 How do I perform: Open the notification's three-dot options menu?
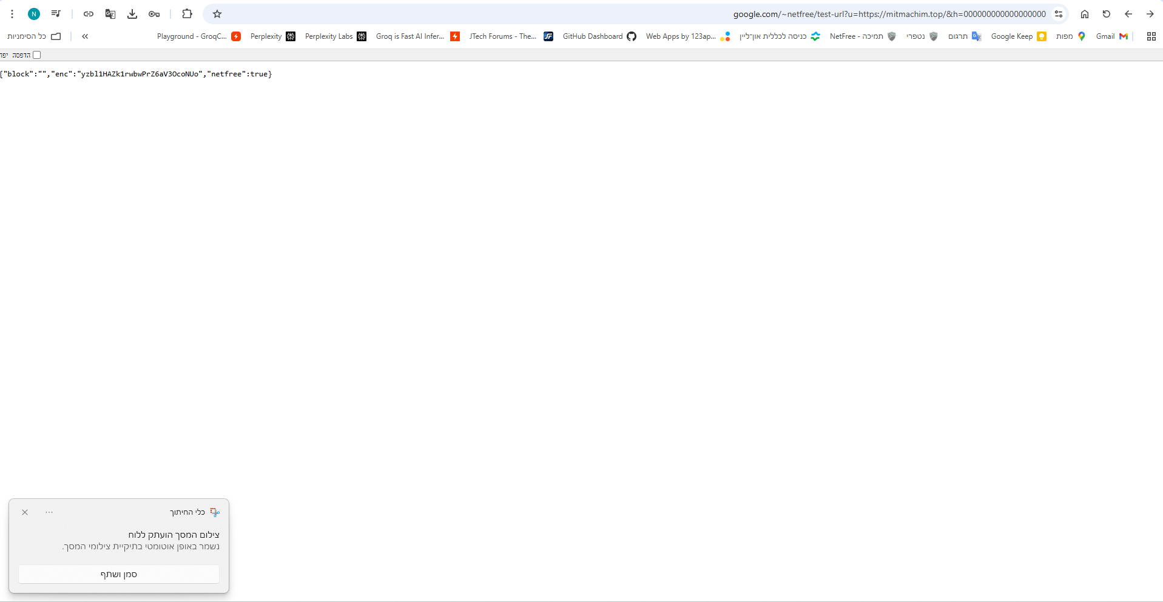point(49,512)
